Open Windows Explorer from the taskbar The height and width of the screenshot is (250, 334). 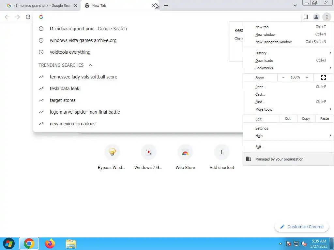[71, 243]
